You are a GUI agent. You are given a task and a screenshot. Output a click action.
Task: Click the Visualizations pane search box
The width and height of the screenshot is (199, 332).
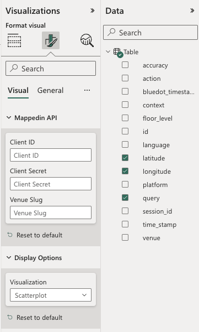51,69
